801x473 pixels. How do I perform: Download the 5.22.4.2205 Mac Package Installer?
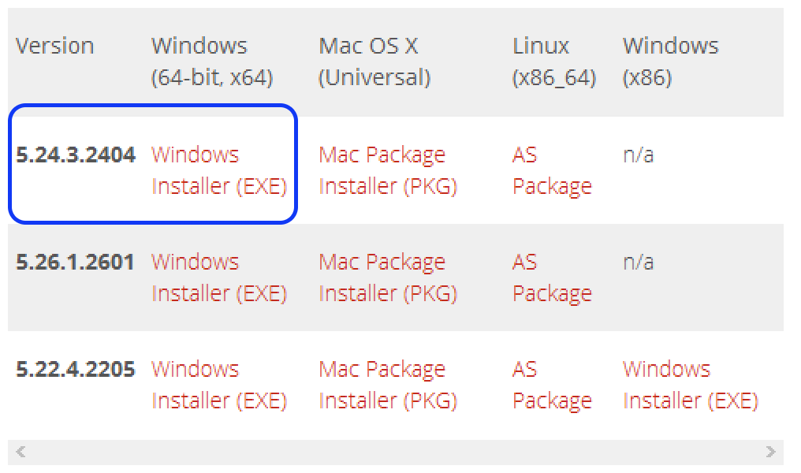(x=387, y=385)
